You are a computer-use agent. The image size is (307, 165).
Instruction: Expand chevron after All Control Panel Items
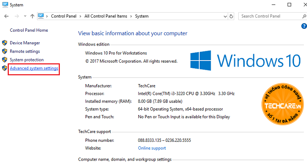[x=131, y=16]
